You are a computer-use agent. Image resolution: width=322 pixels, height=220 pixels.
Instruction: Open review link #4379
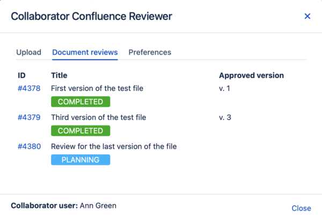(x=29, y=118)
